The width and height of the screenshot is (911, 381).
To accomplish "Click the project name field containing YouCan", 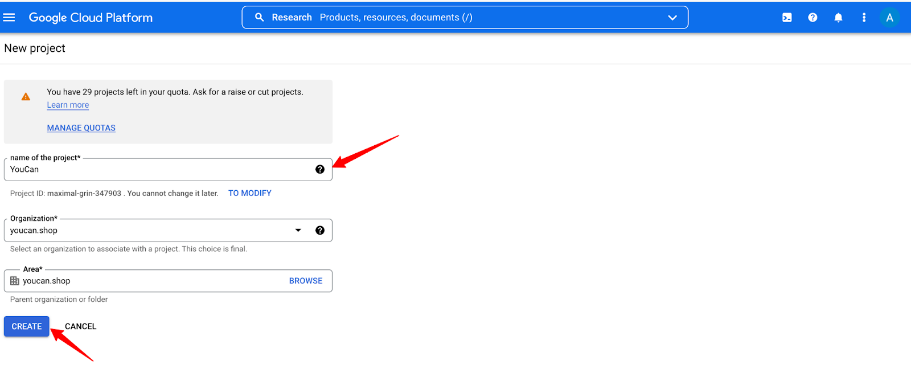I will coord(168,169).
